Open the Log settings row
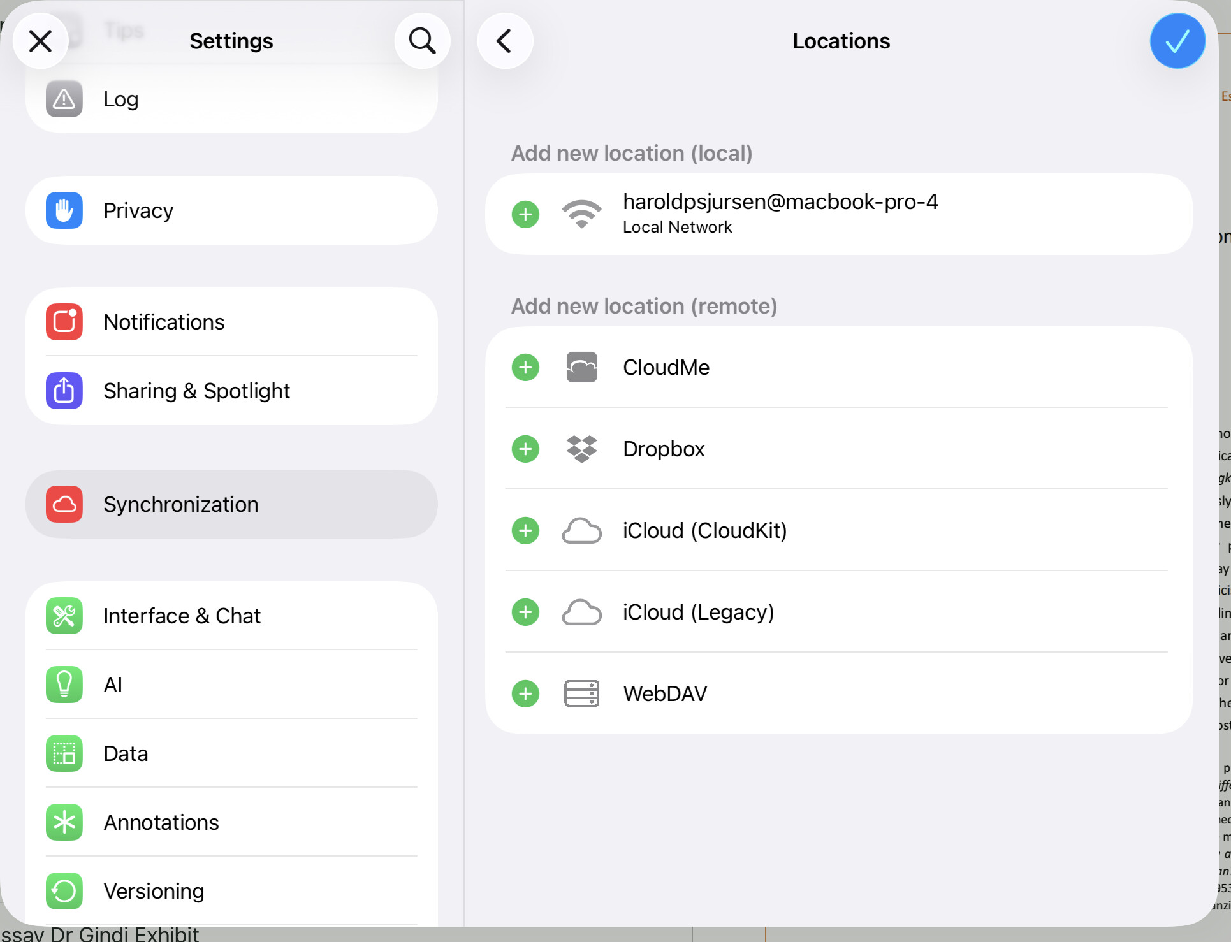The width and height of the screenshot is (1231, 942). pyautogui.click(x=231, y=99)
